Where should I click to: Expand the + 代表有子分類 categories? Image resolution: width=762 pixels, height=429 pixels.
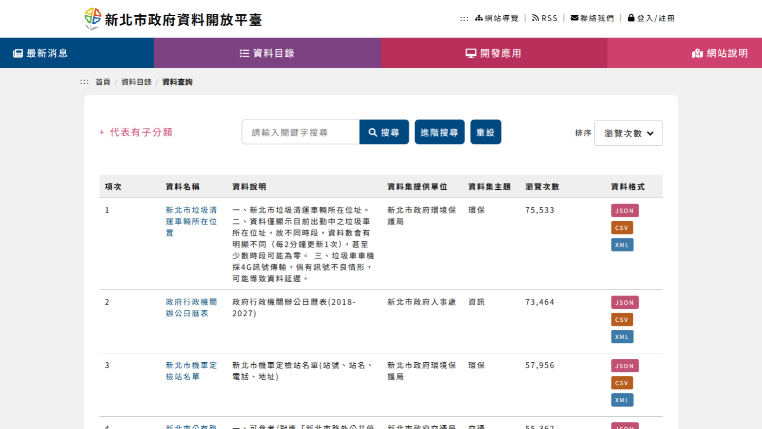(136, 132)
